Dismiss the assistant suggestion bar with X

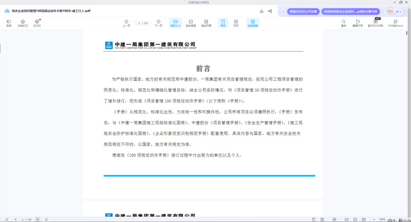tap(283, 11)
